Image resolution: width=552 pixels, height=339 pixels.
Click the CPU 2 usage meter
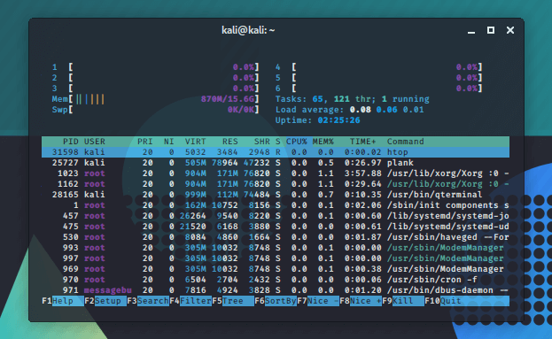[x=156, y=78]
